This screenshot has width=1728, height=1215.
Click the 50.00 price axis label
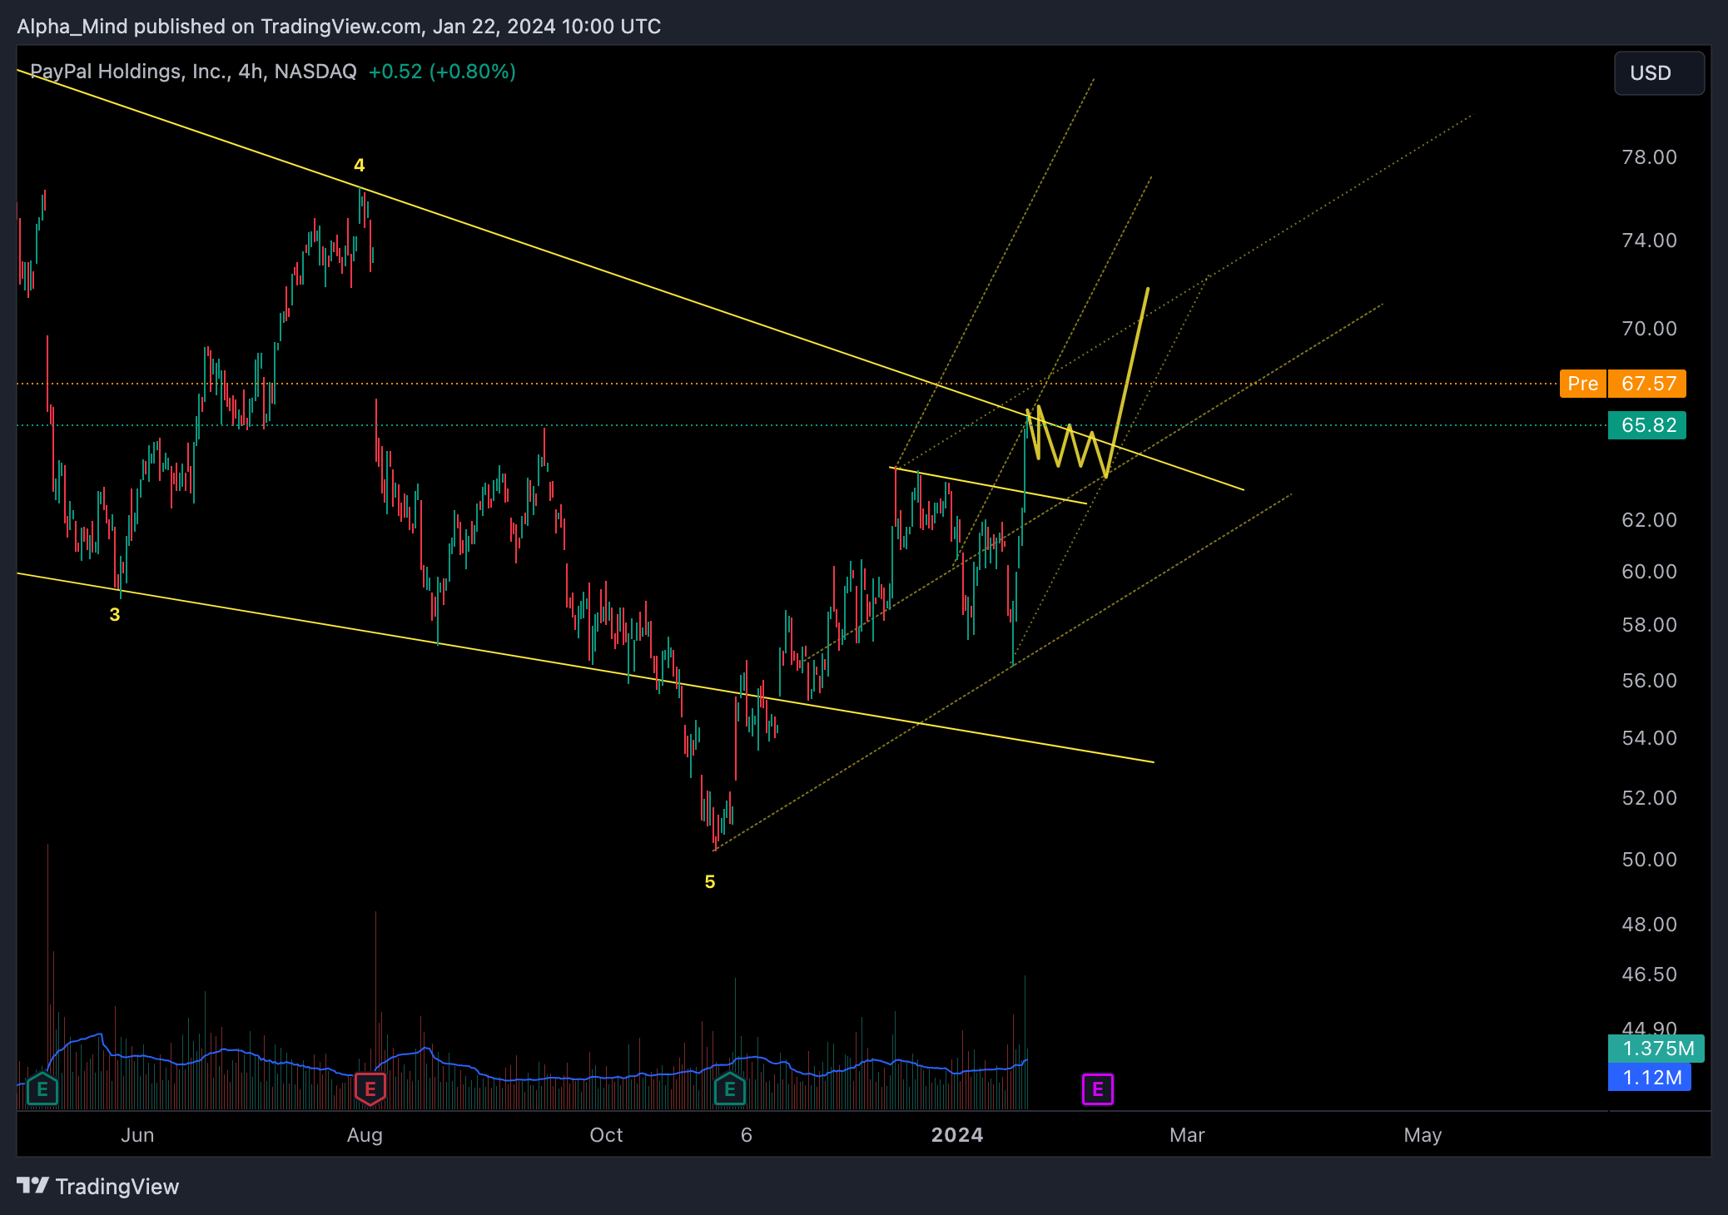(1649, 860)
